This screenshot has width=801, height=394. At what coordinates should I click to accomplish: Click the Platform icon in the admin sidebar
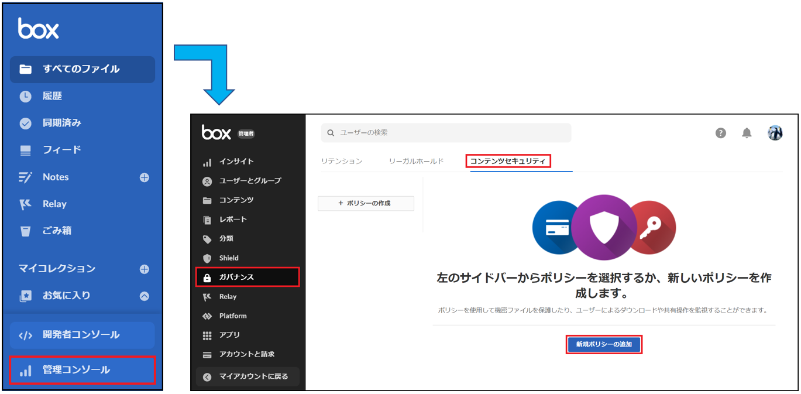207,317
